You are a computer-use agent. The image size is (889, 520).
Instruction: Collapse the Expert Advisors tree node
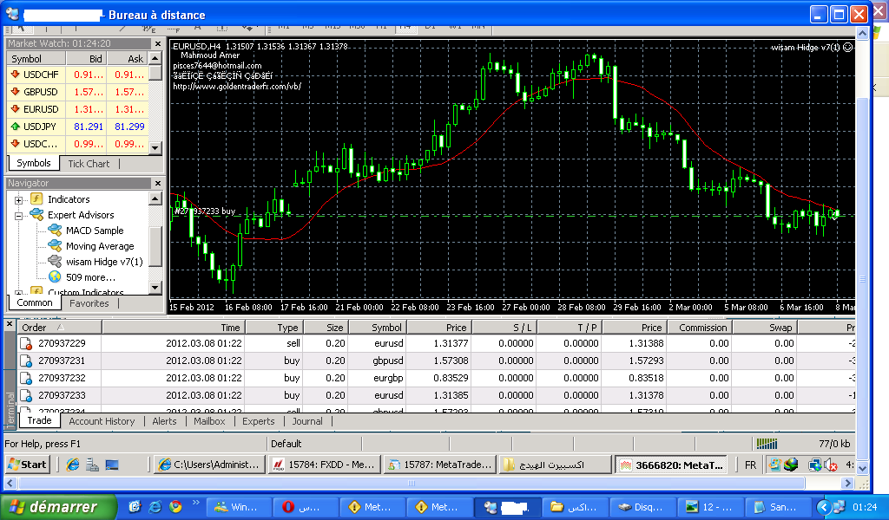[x=19, y=216]
